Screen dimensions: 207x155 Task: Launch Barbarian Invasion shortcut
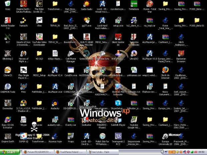[x=181, y=53]
